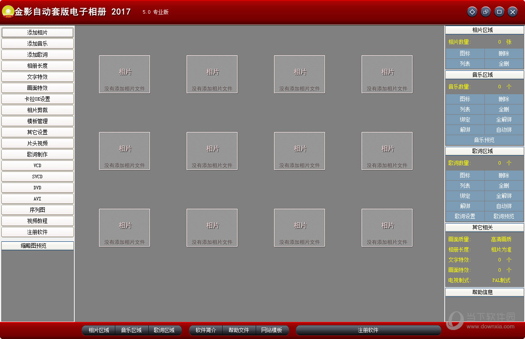Select the top-left 相片 placeholder thumbnail
Viewport: 525px width, 339px height.
point(125,74)
